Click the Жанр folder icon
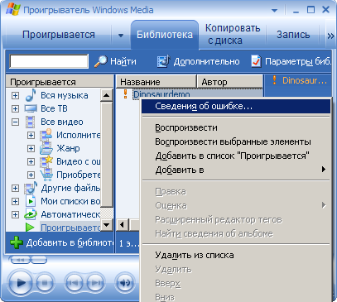Image resolution: width=337 pixels, height=302 pixels. [x=46, y=148]
